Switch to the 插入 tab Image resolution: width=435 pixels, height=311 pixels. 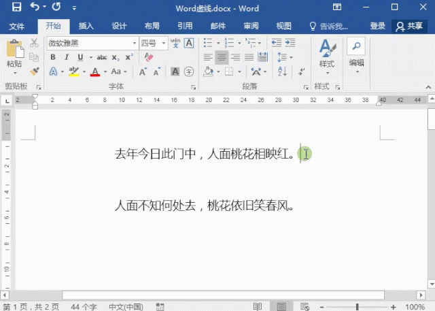[86, 26]
